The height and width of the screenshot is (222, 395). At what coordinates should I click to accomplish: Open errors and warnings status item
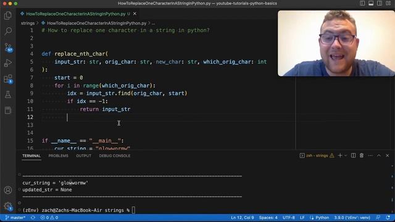[x=49, y=218]
